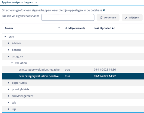Click the tab tree label
The height and width of the screenshot is (113, 144).
coord(14,103)
